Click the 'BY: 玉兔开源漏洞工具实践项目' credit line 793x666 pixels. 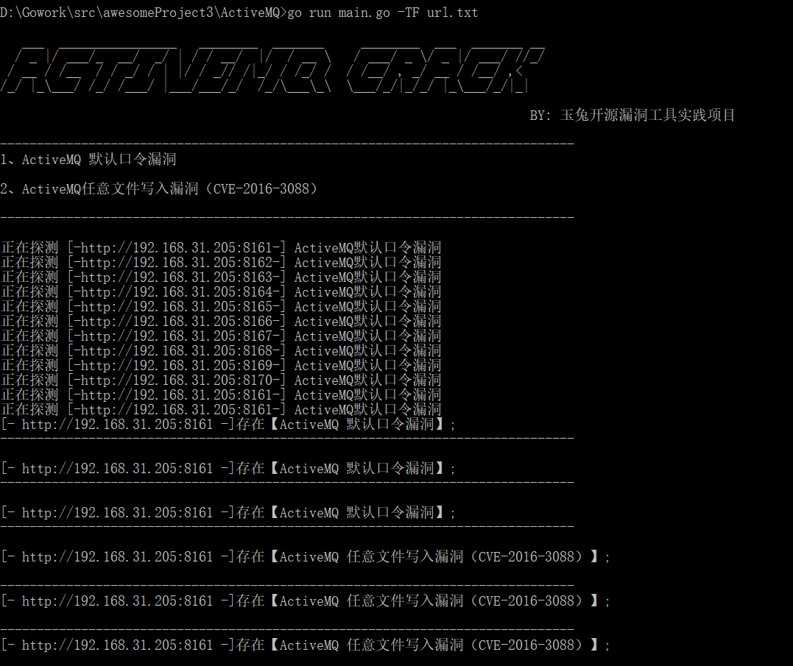[632, 116]
